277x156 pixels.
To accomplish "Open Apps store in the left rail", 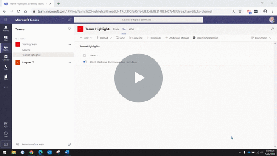I will pos(6,124).
